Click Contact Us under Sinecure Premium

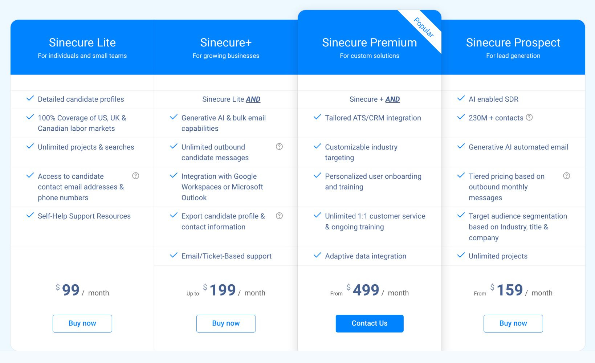coord(369,323)
